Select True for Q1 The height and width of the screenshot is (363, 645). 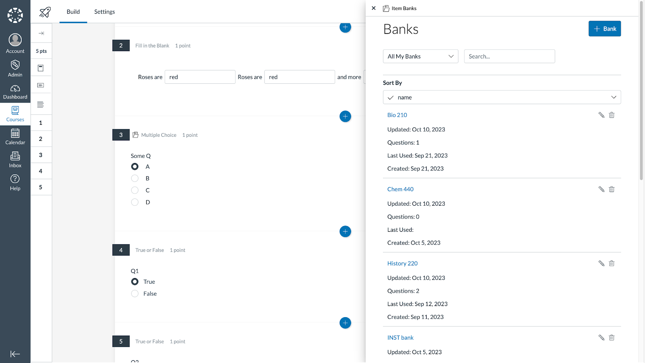click(135, 282)
